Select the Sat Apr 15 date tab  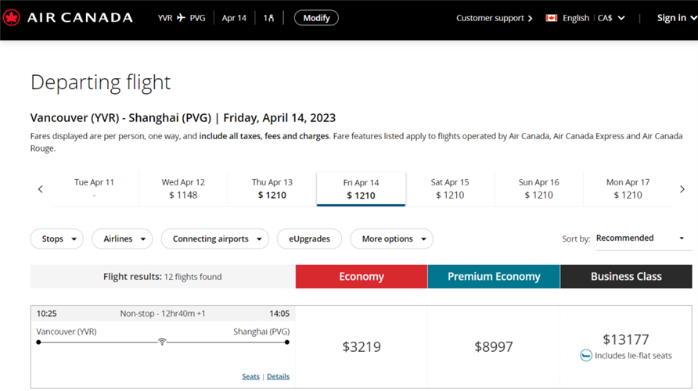[450, 188]
